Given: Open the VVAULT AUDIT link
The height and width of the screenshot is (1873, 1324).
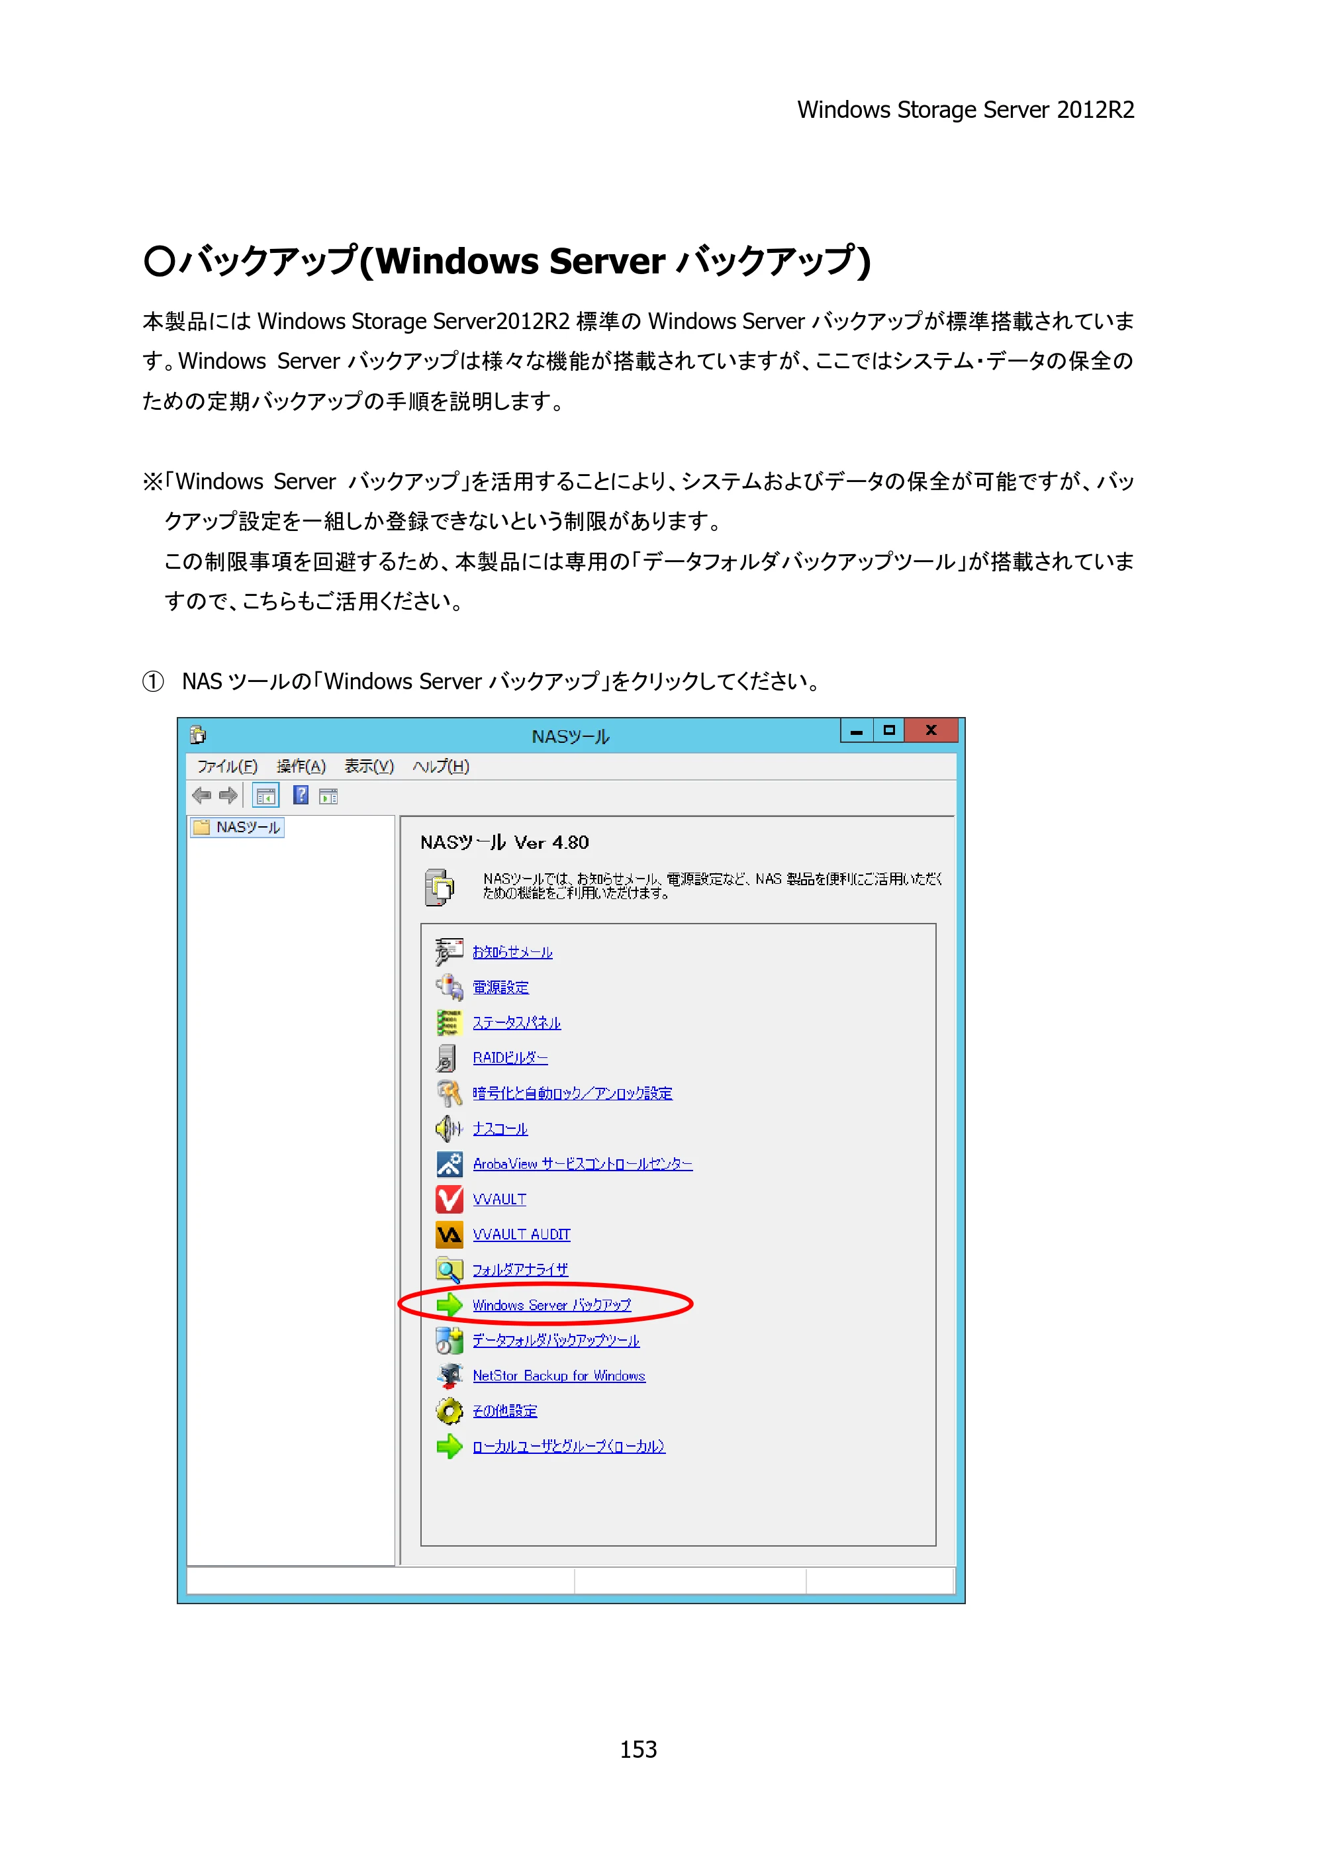Looking at the screenshot, I should [521, 1234].
